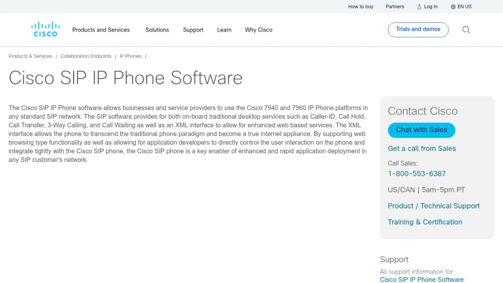Click the globe language icon

pyautogui.click(x=453, y=7)
